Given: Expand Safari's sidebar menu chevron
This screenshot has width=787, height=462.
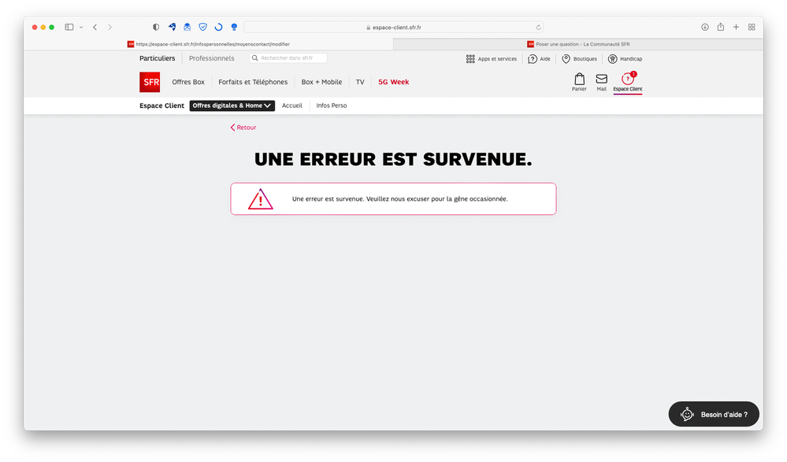Looking at the screenshot, I should [81, 26].
